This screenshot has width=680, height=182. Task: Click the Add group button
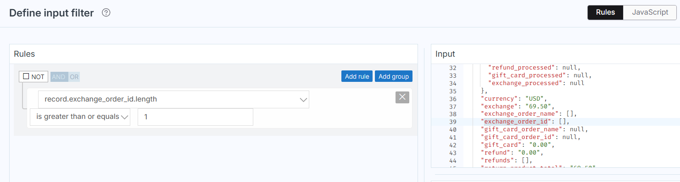(394, 76)
